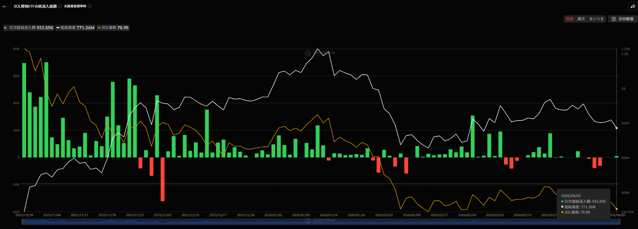Screen dimensions: 638x229
Task: Click info icon beside 米国東部標準時
Action: pos(89,6)
